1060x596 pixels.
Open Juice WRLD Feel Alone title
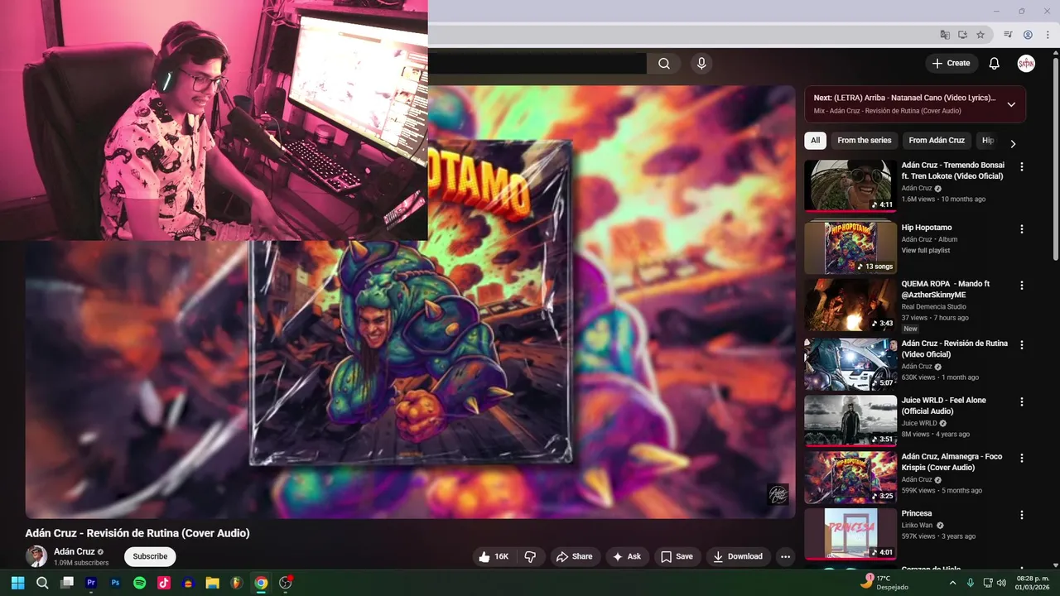pyautogui.click(x=944, y=406)
